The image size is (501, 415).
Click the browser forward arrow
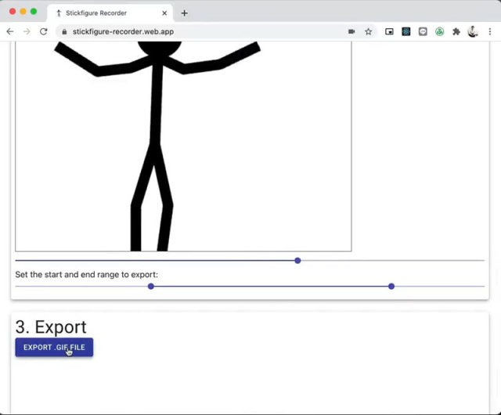point(27,31)
